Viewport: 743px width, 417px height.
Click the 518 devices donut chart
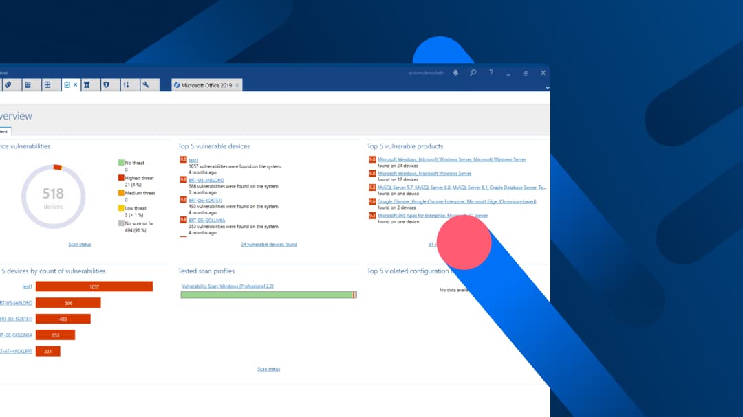53,196
